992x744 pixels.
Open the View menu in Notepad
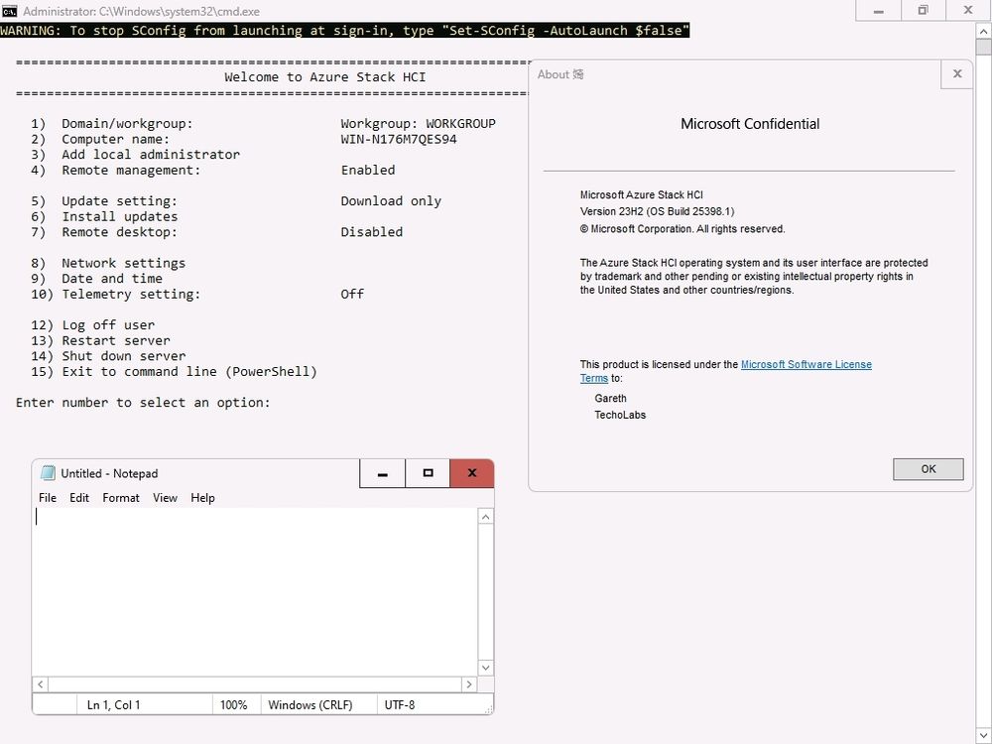(165, 498)
